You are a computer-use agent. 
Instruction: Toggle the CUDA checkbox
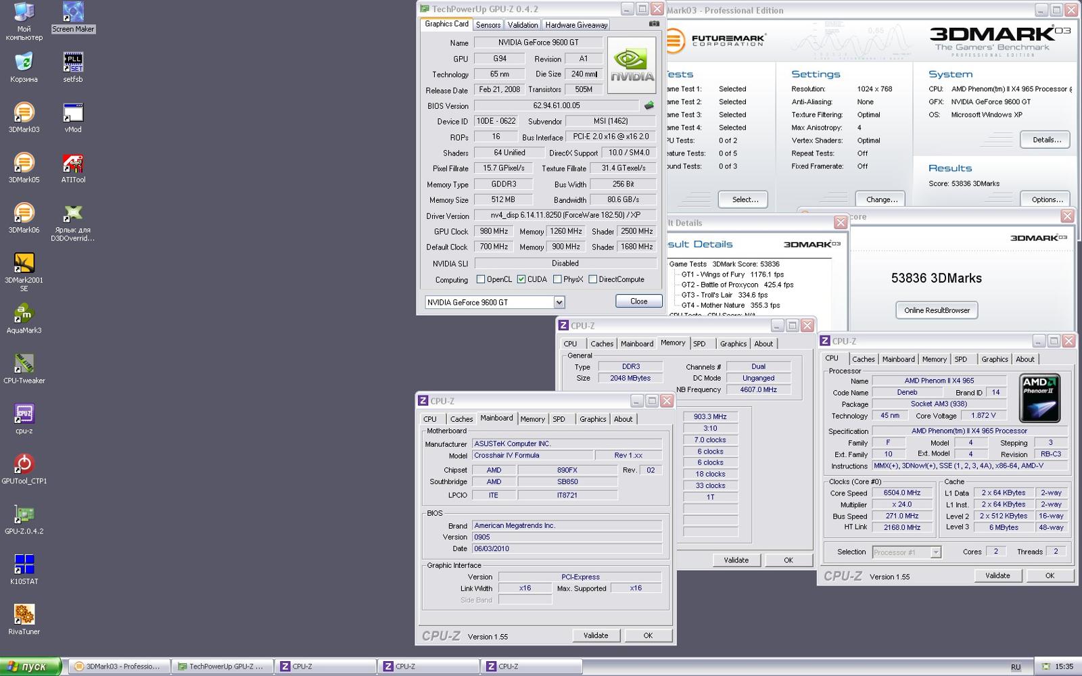click(521, 279)
